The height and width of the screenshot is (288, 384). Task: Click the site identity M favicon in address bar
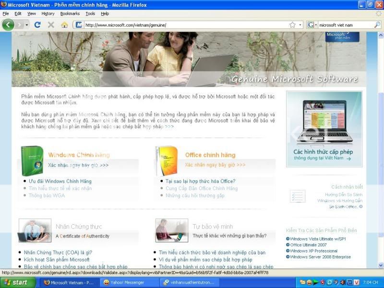point(79,25)
